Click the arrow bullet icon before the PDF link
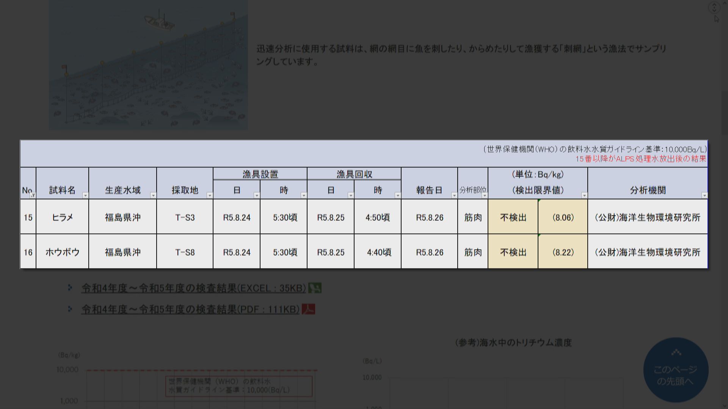Image resolution: width=728 pixels, height=409 pixels. (71, 309)
